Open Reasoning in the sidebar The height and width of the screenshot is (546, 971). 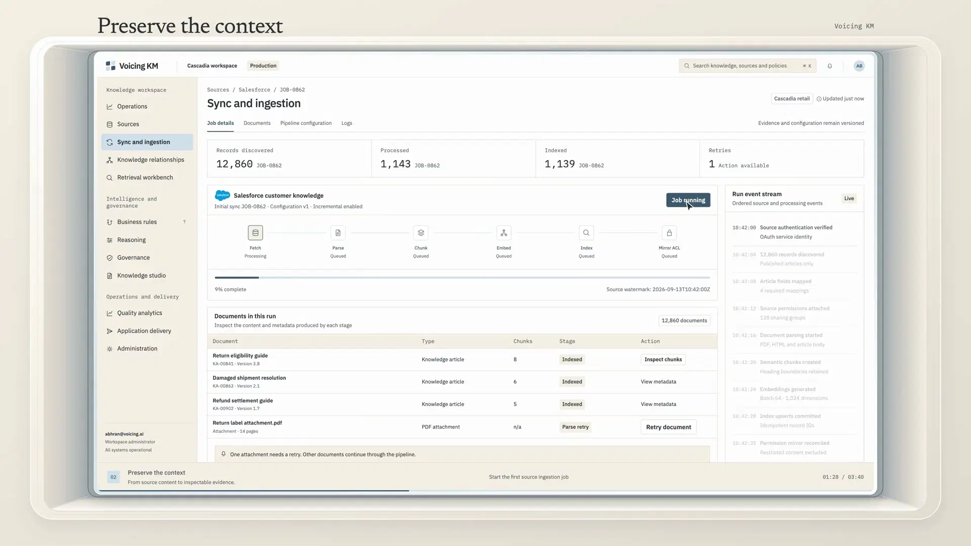[147, 240]
